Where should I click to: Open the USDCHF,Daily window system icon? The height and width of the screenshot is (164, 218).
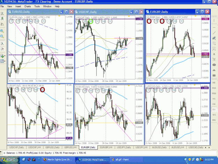point(76,12)
